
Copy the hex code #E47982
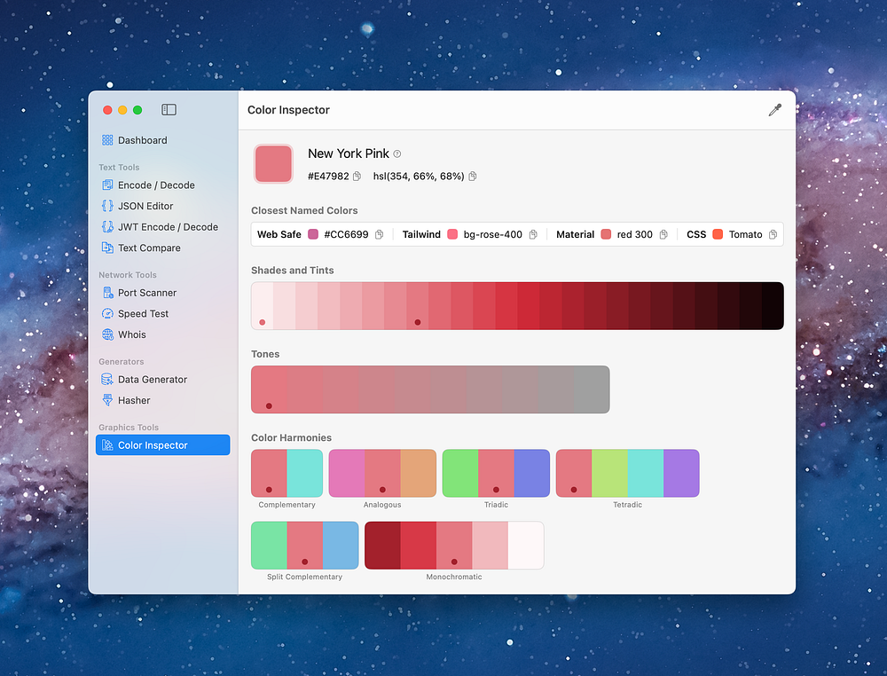[x=357, y=177]
